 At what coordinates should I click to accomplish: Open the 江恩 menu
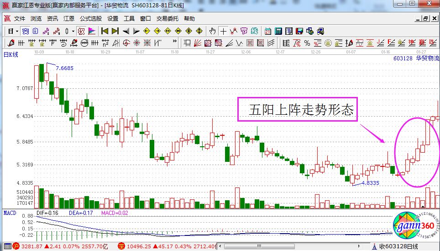point(68,19)
